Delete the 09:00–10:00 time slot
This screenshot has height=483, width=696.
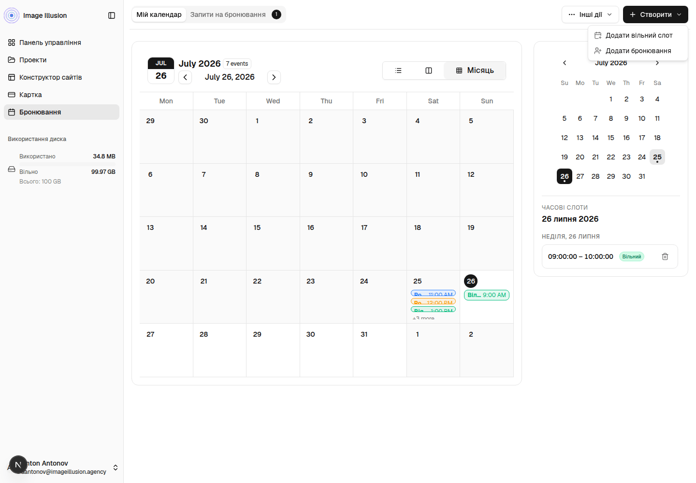point(665,256)
